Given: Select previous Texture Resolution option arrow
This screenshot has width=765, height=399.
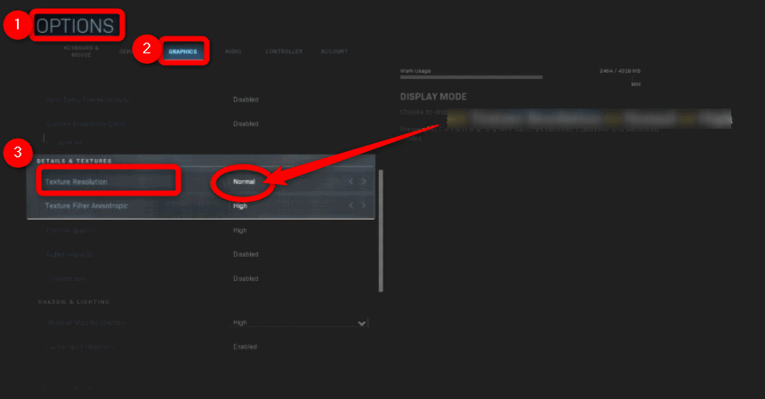Looking at the screenshot, I should point(350,181).
